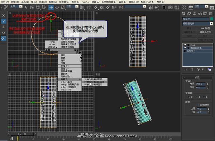Click next frame arrow on time slider
The width and height of the screenshot is (215, 141).
(35, 134)
